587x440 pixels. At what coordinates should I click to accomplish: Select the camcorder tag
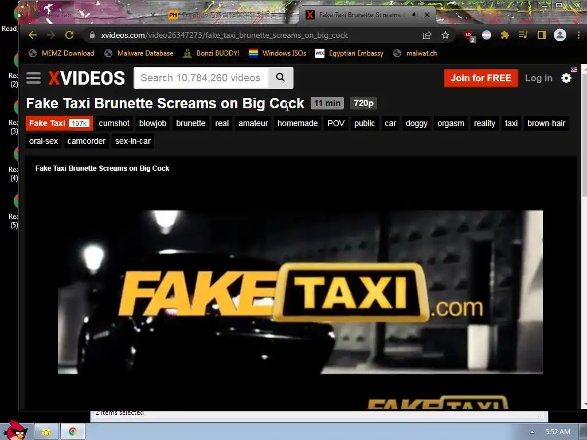click(x=87, y=141)
